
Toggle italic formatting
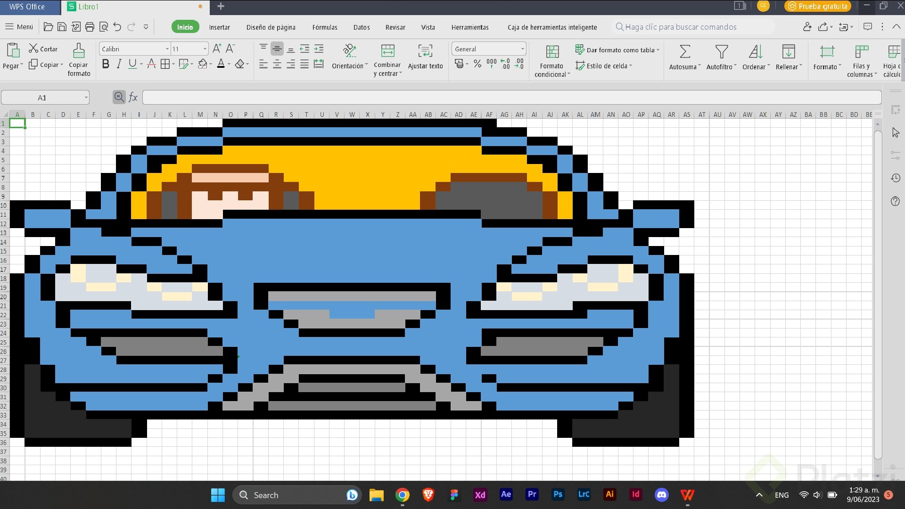(119, 64)
